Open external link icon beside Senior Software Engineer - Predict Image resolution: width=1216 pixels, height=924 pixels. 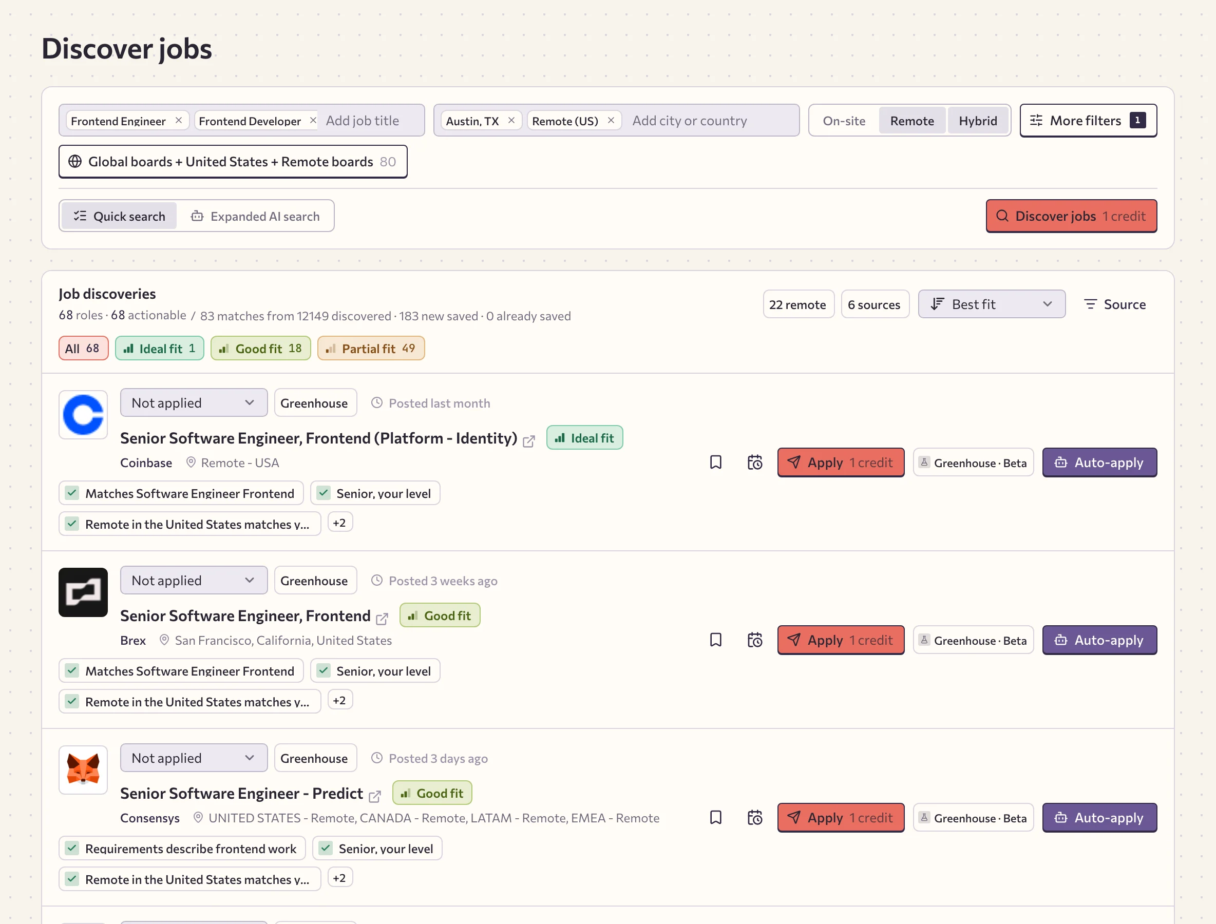pyautogui.click(x=375, y=796)
